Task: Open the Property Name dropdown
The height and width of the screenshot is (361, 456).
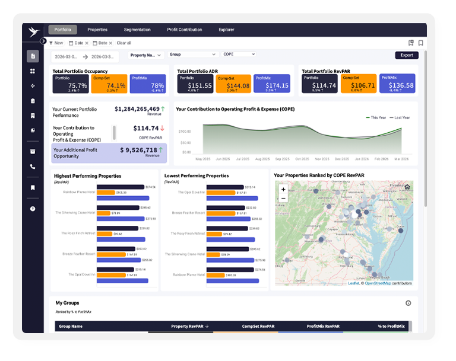Action: coord(145,55)
